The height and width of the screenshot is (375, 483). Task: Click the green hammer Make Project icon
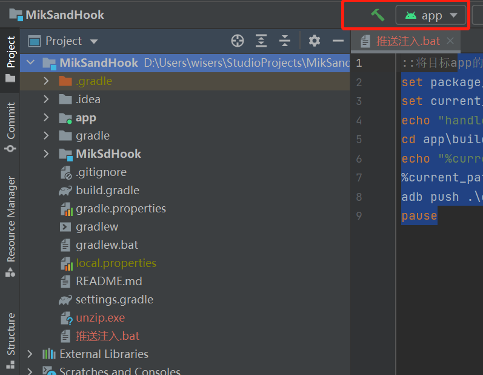[378, 15]
